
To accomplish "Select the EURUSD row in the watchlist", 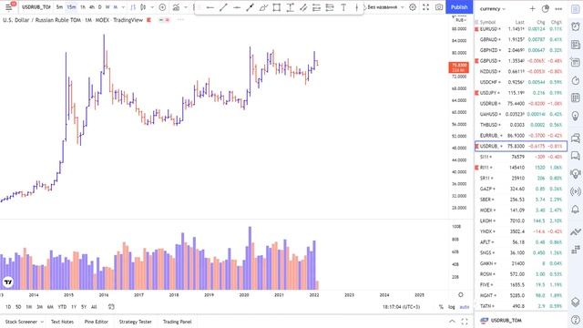I will [x=520, y=28].
